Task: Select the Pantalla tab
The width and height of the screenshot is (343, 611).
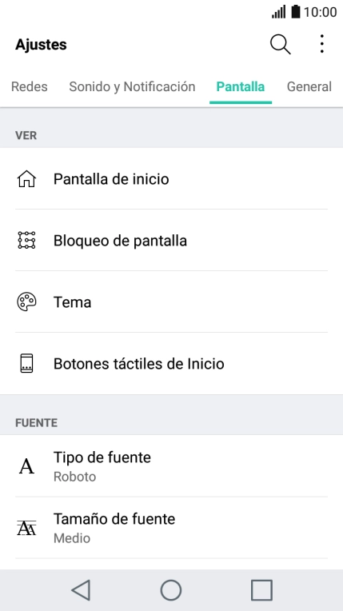Action: tap(241, 86)
